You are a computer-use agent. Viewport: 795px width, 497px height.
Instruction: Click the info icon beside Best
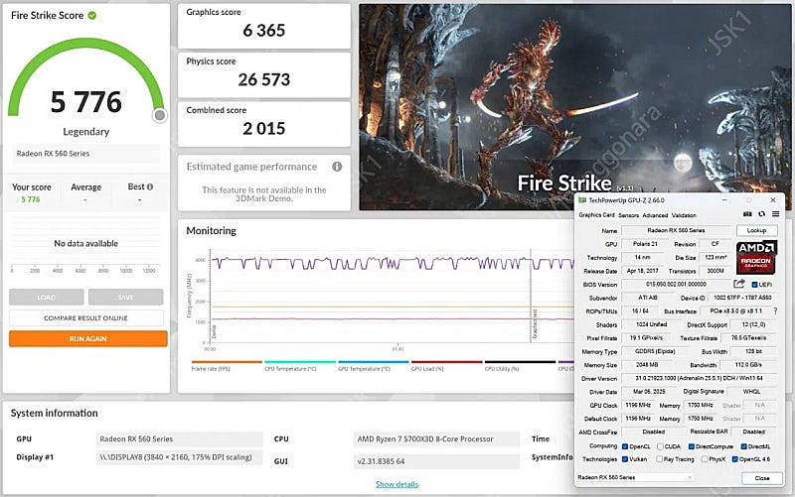point(150,186)
